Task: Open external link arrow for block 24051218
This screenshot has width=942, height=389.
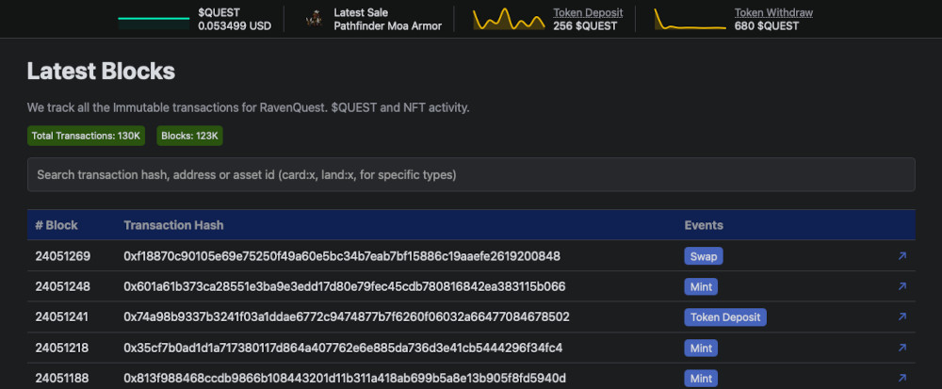Action: pyautogui.click(x=901, y=348)
